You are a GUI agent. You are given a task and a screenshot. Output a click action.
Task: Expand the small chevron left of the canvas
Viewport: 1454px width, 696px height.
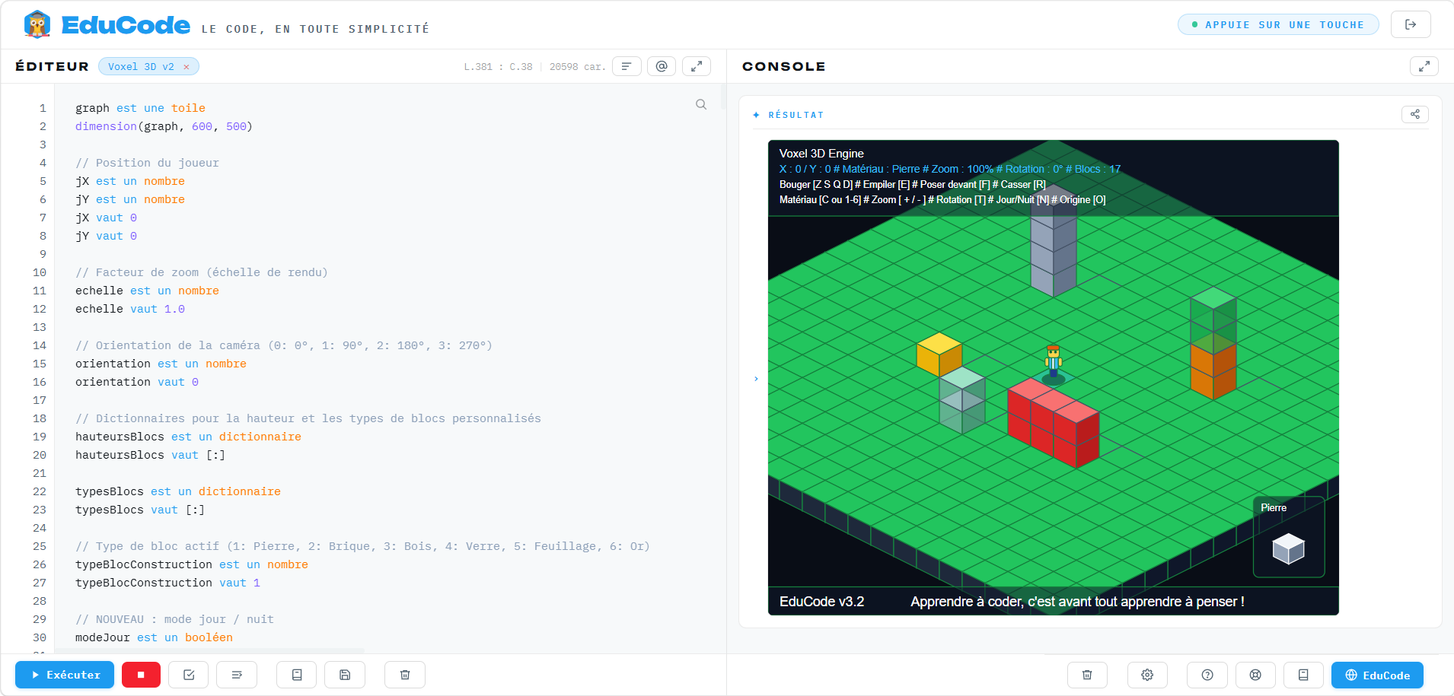tap(756, 379)
